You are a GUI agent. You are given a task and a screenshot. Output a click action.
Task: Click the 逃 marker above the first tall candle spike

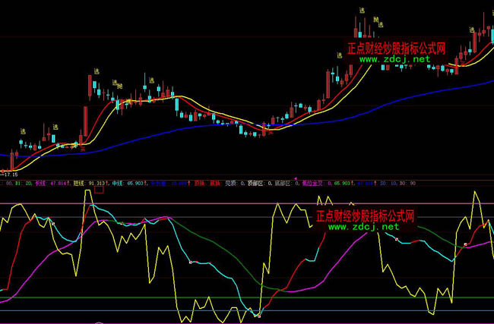(x=96, y=71)
